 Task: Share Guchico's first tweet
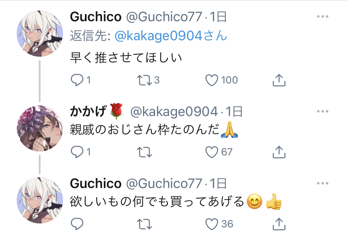(x=279, y=80)
